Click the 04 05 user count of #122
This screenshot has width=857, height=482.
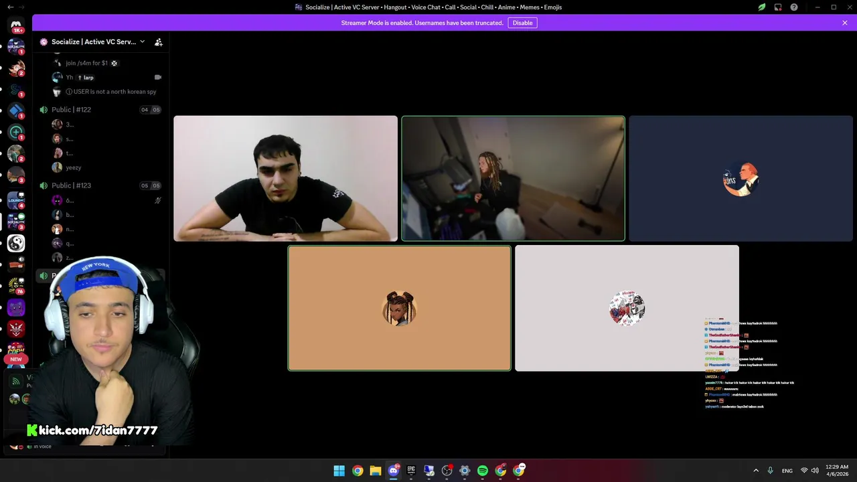pyautogui.click(x=151, y=110)
